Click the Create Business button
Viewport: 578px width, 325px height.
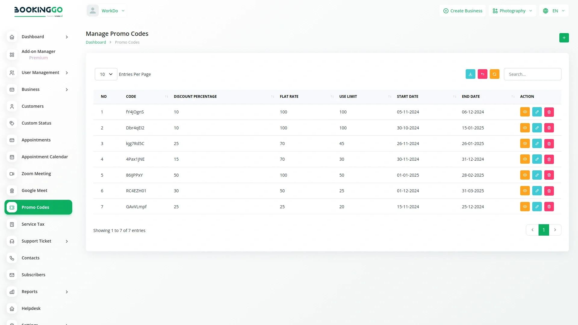pos(462,11)
